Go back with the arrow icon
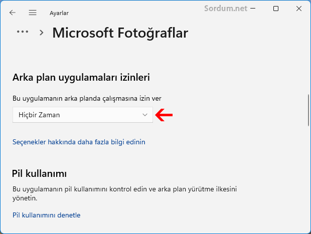The image size is (311, 234). click(13, 13)
